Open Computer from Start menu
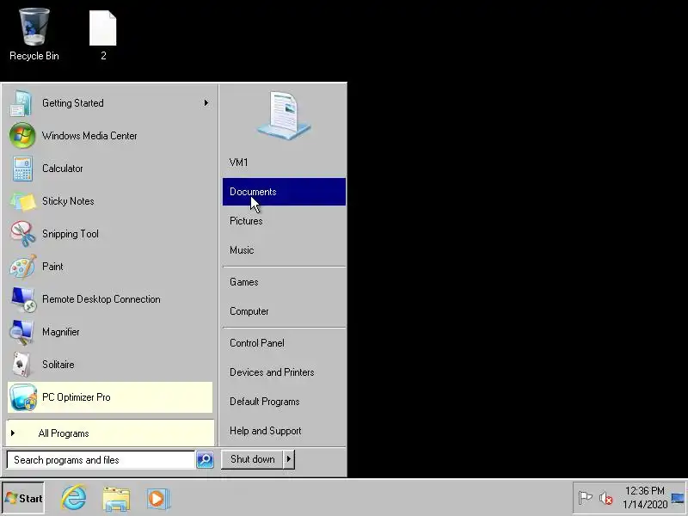This screenshot has width=688, height=516. (x=284, y=311)
